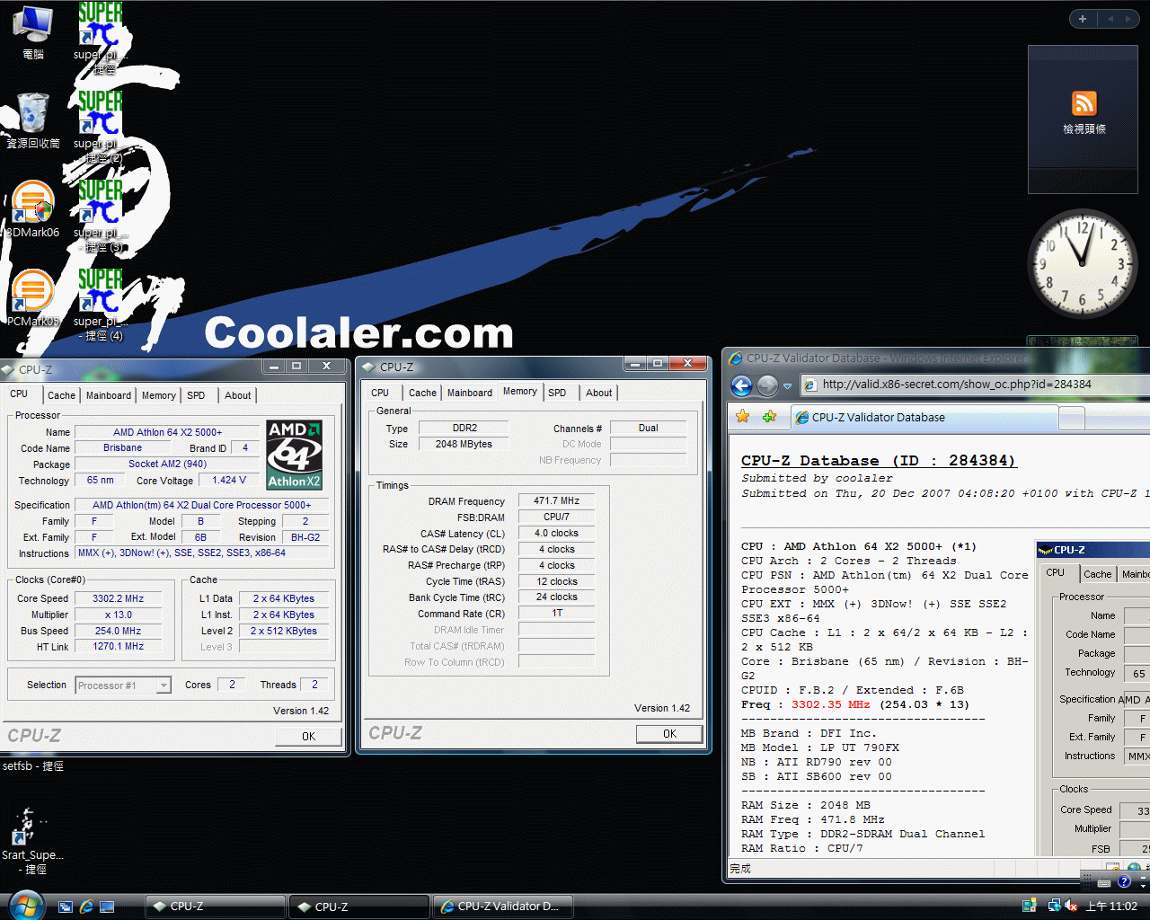Click OK in the CPU-Z Memory window
The width and height of the screenshot is (1150, 920).
[x=669, y=734]
